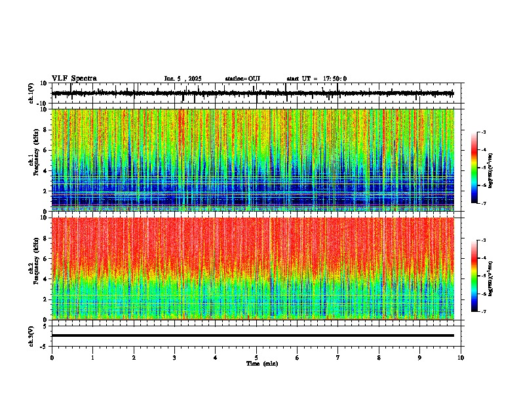The image size is (519, 401).
Task: Click the '10' tick on the time axis
Action: point(461,358)
